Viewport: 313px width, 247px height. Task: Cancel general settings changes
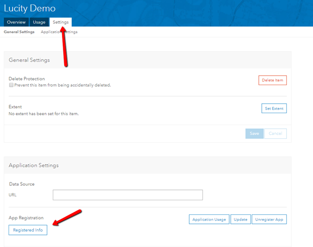(275, 133)
